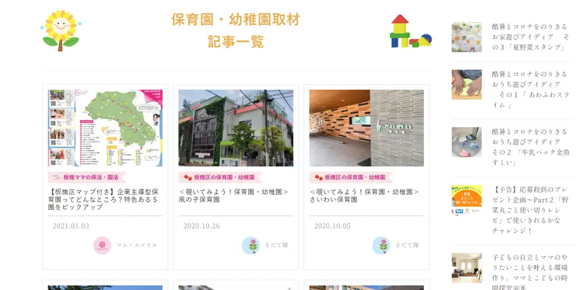Open the さいわい保育園 article title link
Image resolution: width=581 pixels, height=290 pixels.
tap(365, 195)
